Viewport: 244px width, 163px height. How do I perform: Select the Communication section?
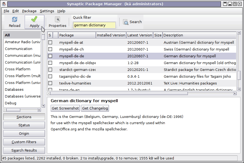(x=22, y=49)
